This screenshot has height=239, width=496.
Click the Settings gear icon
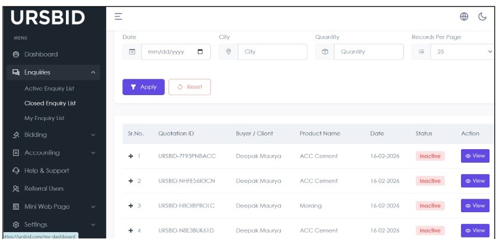pyautogui.click(x=16, y=224)
